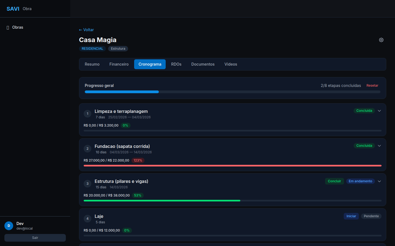The image size is (395, 246).
Task: Click step number 3 circle badge
Action: 88,184
